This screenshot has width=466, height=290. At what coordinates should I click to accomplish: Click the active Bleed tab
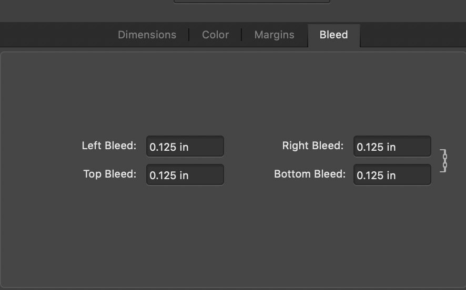[334, 35]
